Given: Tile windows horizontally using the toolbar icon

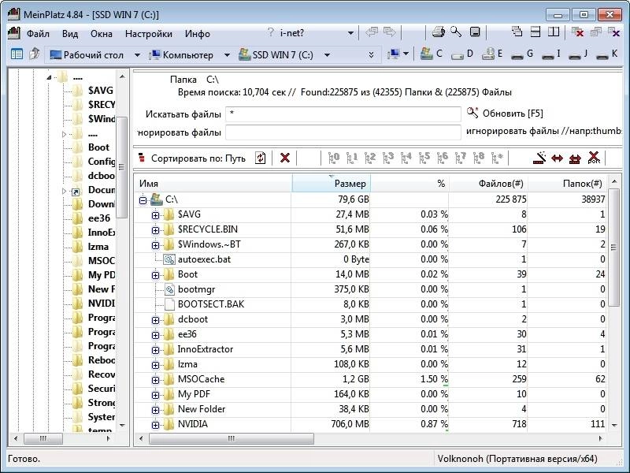Looking at the screenshot, I should click(x=535, y=32).
